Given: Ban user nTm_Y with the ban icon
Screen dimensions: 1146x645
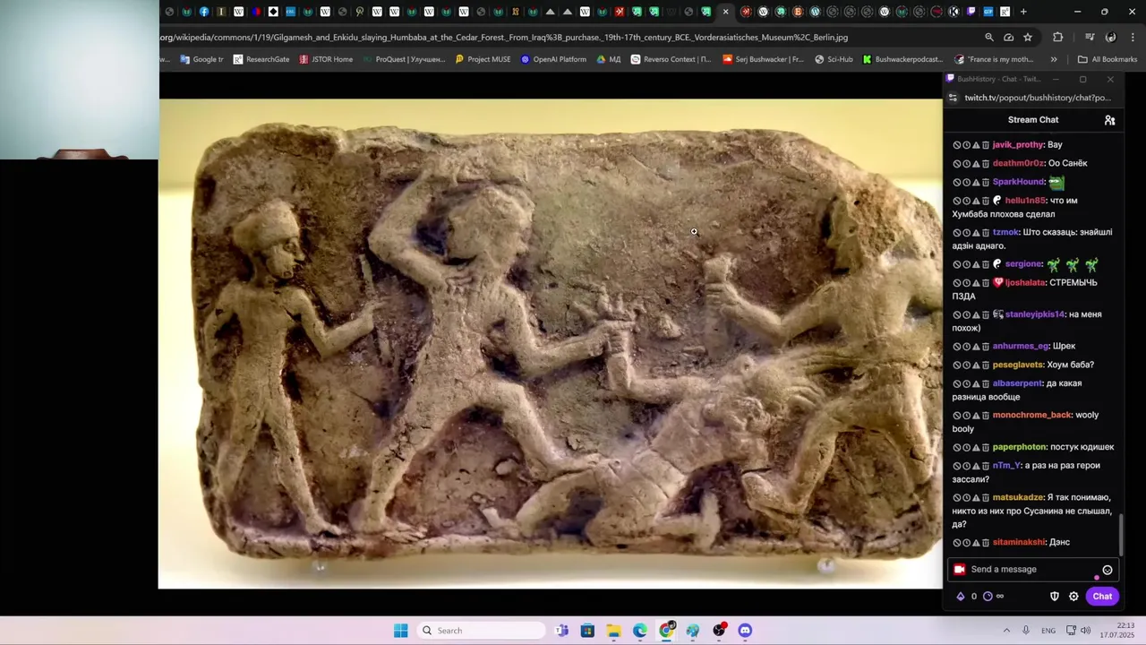Looking at the screenshot, I should [957, 466].
